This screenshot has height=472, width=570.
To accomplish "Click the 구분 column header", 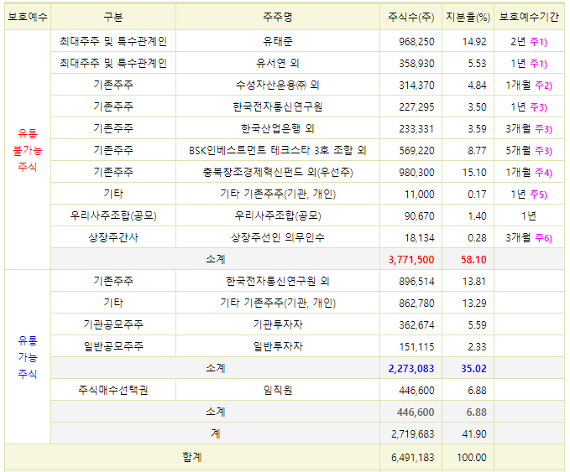I will coord(113,17).
